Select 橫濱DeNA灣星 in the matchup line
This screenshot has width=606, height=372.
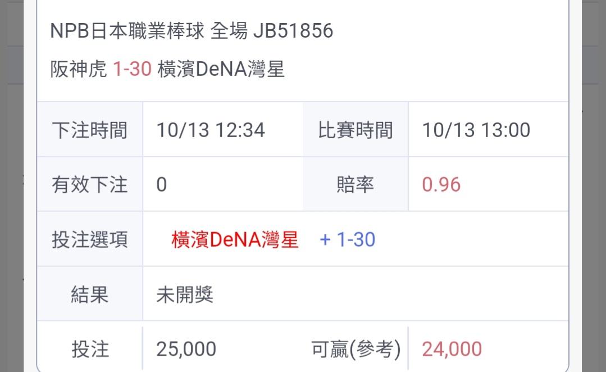click(221, 70)
